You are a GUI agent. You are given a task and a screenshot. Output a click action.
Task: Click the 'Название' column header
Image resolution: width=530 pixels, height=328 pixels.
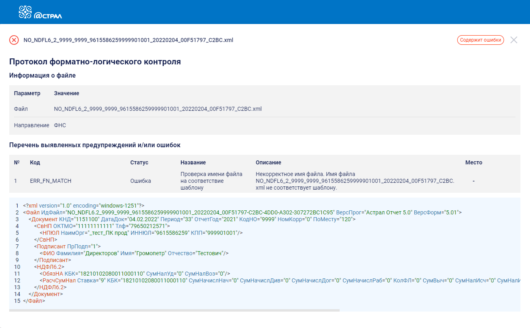coord(193,163)
